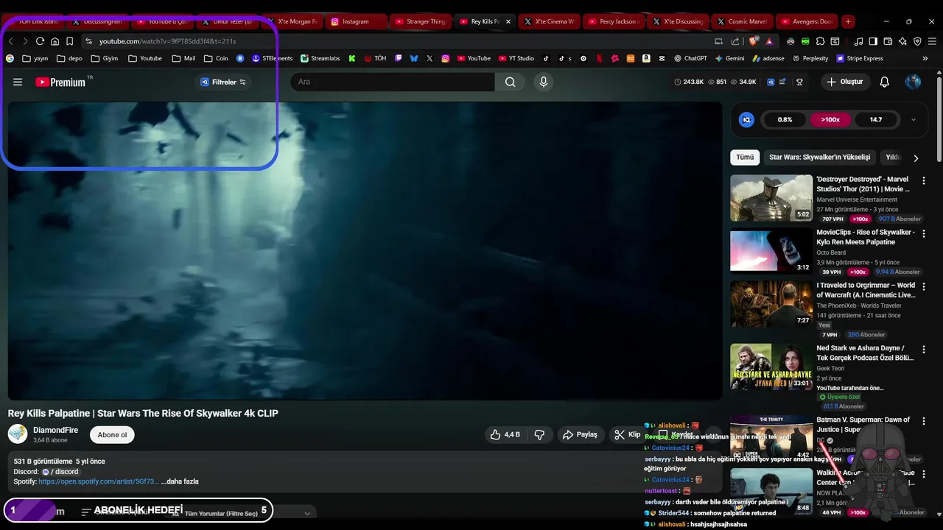Reload the page with the refresh icon
This screenshot has height=530, width=943.
click(x=40, y=41)
